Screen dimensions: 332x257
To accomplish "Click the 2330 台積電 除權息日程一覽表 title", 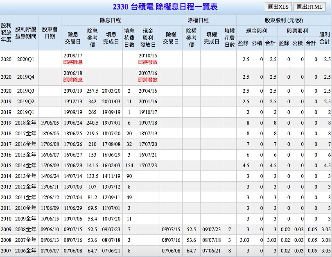I will 165,7.
